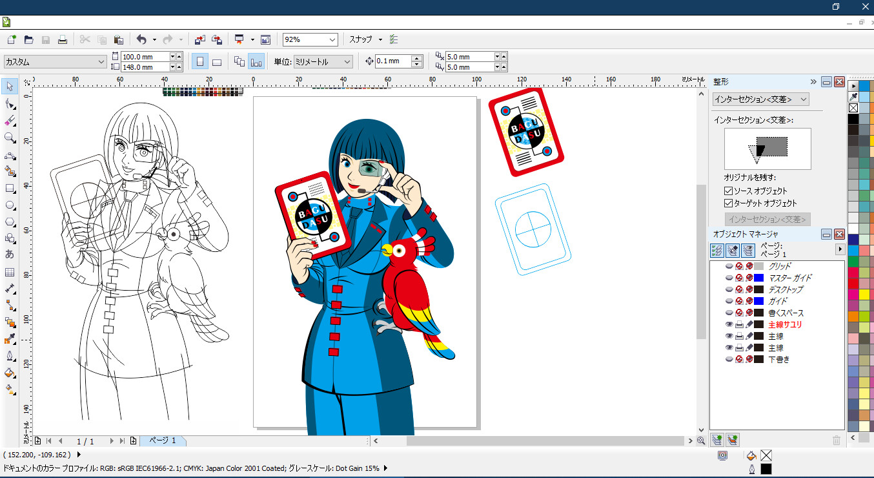Screen dimensions: 874x478
Task: Select the Freehand drawing tool
Action: tap(10, 155)
